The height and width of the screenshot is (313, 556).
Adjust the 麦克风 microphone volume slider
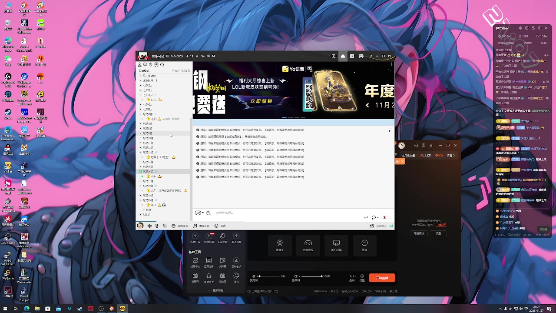[269, 276]
